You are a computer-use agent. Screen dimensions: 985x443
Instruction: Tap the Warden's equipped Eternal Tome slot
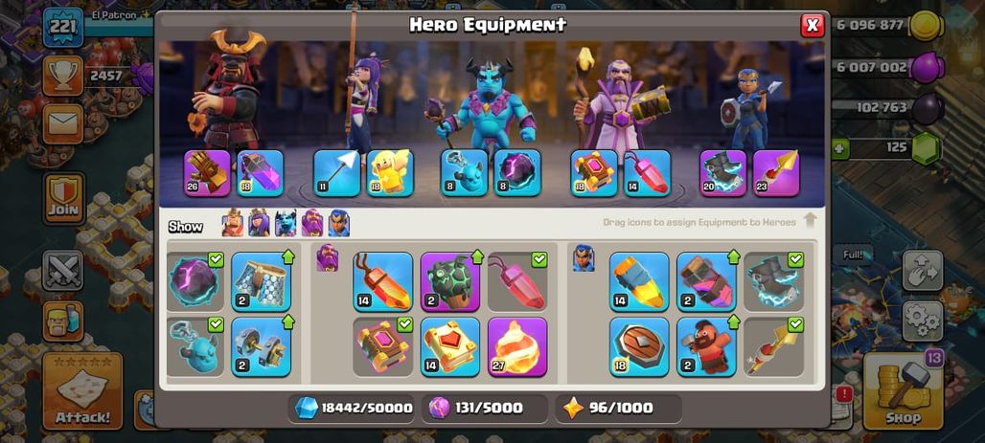594,173
